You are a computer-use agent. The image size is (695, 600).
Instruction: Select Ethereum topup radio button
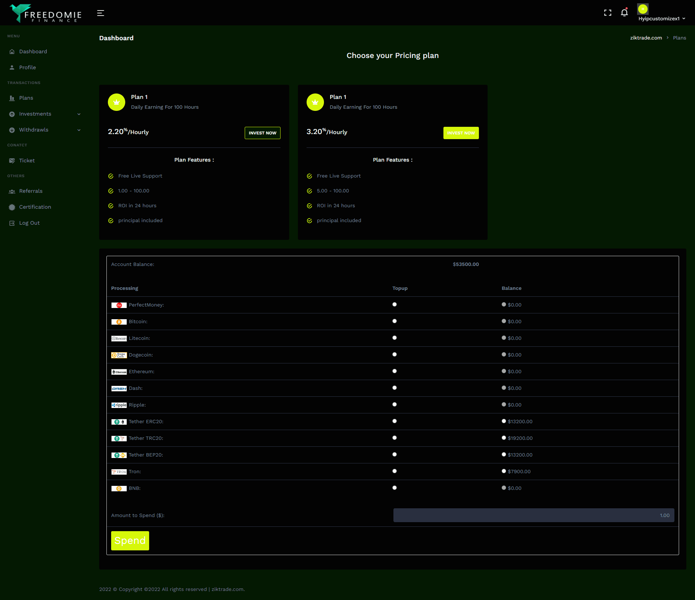click(395, 371)
